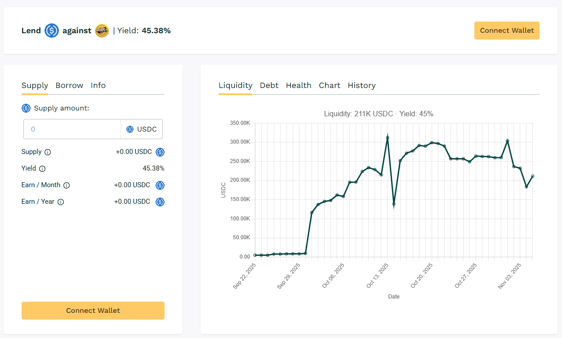
Task: Focus the supply amount input field
Action: 72,129
